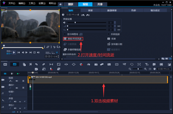This screenshot has width=173, height=114.
Task: Open the 脸部效果 options tab
Action: (x=112, y=10)
